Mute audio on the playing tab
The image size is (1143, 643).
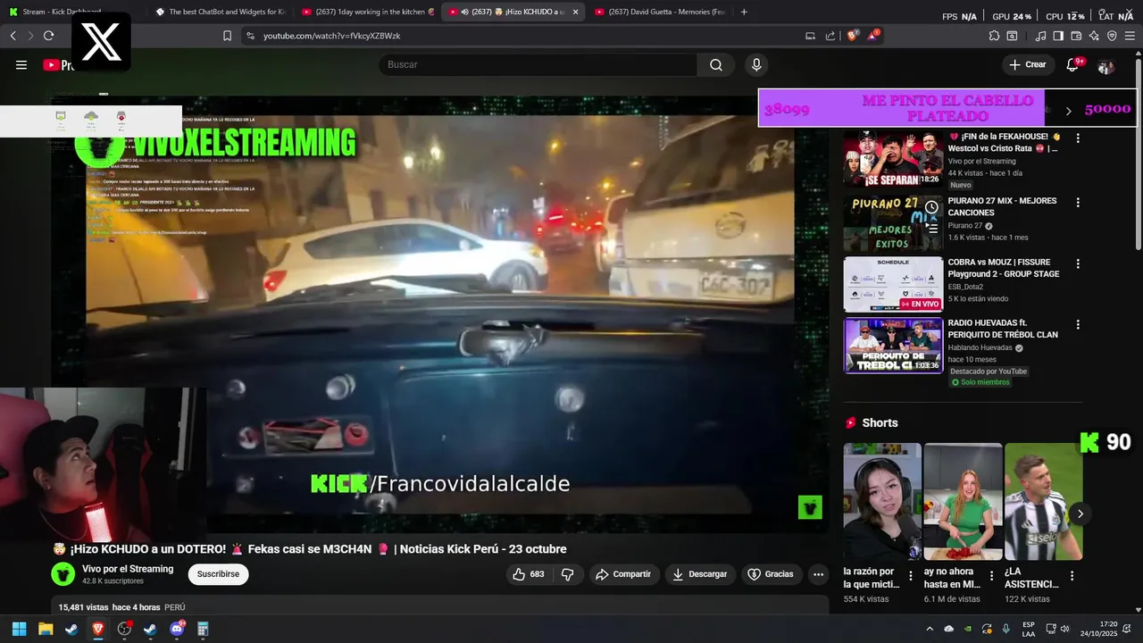pos(465,12)
